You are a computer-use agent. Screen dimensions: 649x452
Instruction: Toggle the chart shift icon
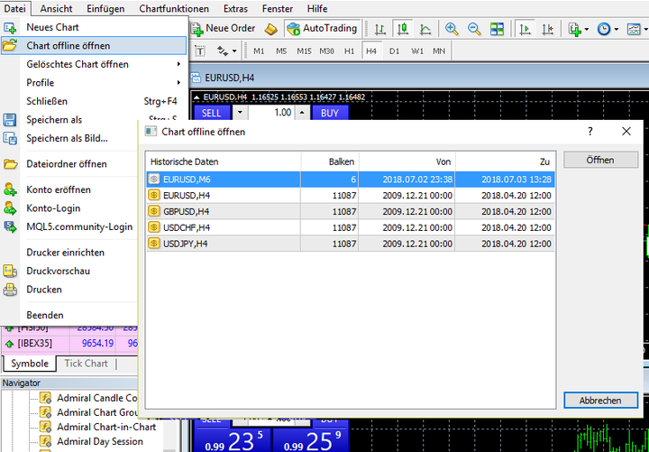coord(548,29)
